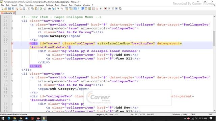Collapse the fold marker at line 44

(12, 104)
